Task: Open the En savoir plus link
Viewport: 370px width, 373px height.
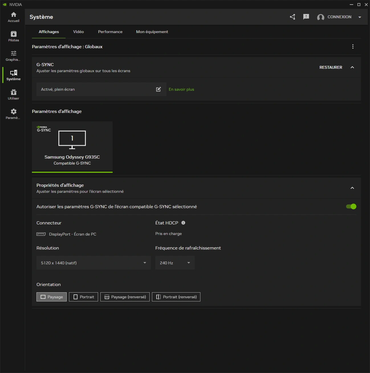Action: pos(181,89)
